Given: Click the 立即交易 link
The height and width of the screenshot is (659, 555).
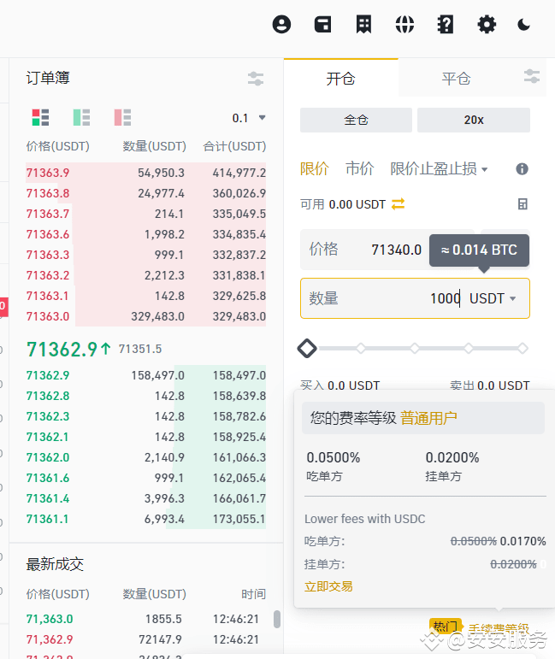Looking at the screenshot, I should pyautogui.click(x=328, y=586).
